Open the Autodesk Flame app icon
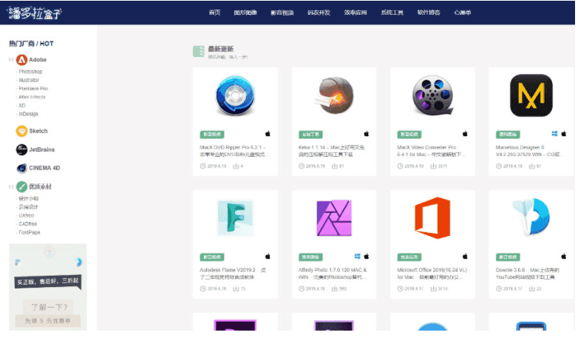The width and height of the screenshot is (578, 338). [235, 218]
